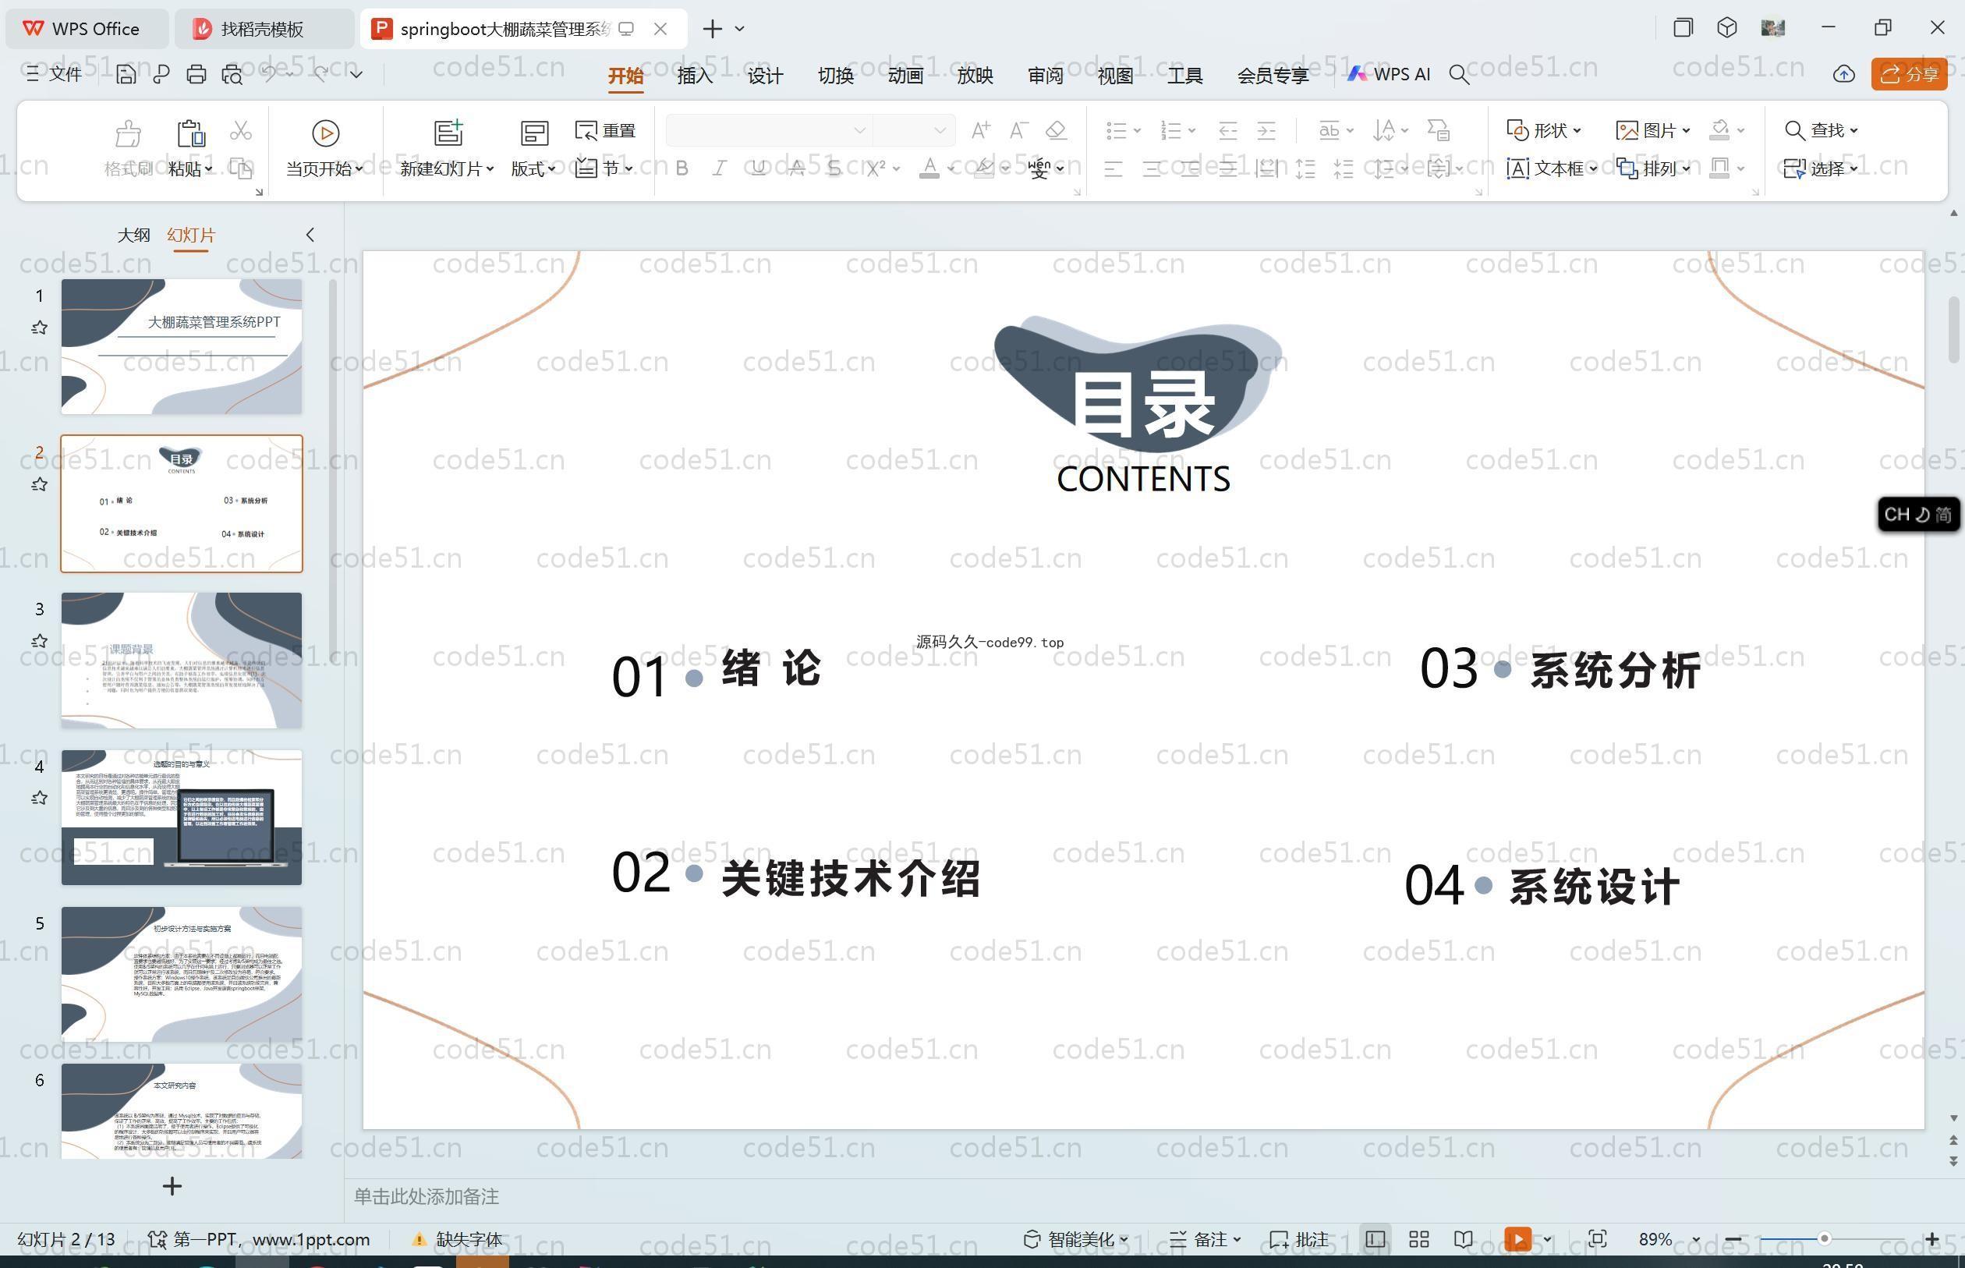Switch to the View ribbon tab
This screenshot has width=1965, height=1268.
1114,75
